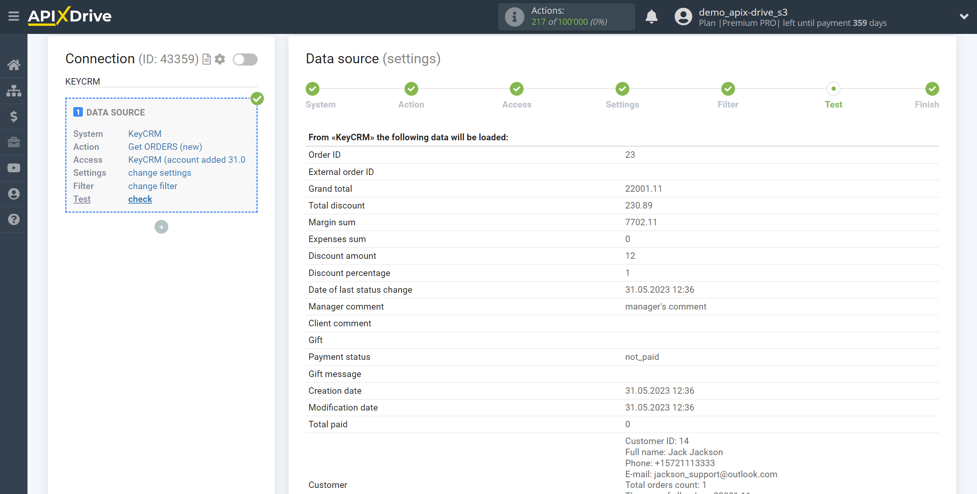Click the Finish step checkmark circle
Viewport: 977px width, 494px height.
pyautogui.click(x=932, y=89)
